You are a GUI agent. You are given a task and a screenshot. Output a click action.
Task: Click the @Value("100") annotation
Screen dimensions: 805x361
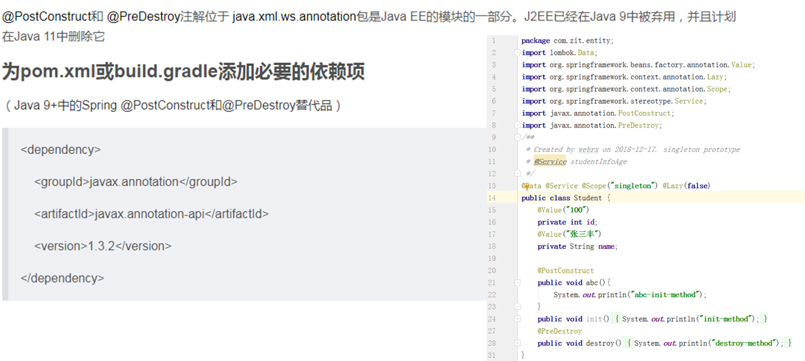(x=563, y=210)
